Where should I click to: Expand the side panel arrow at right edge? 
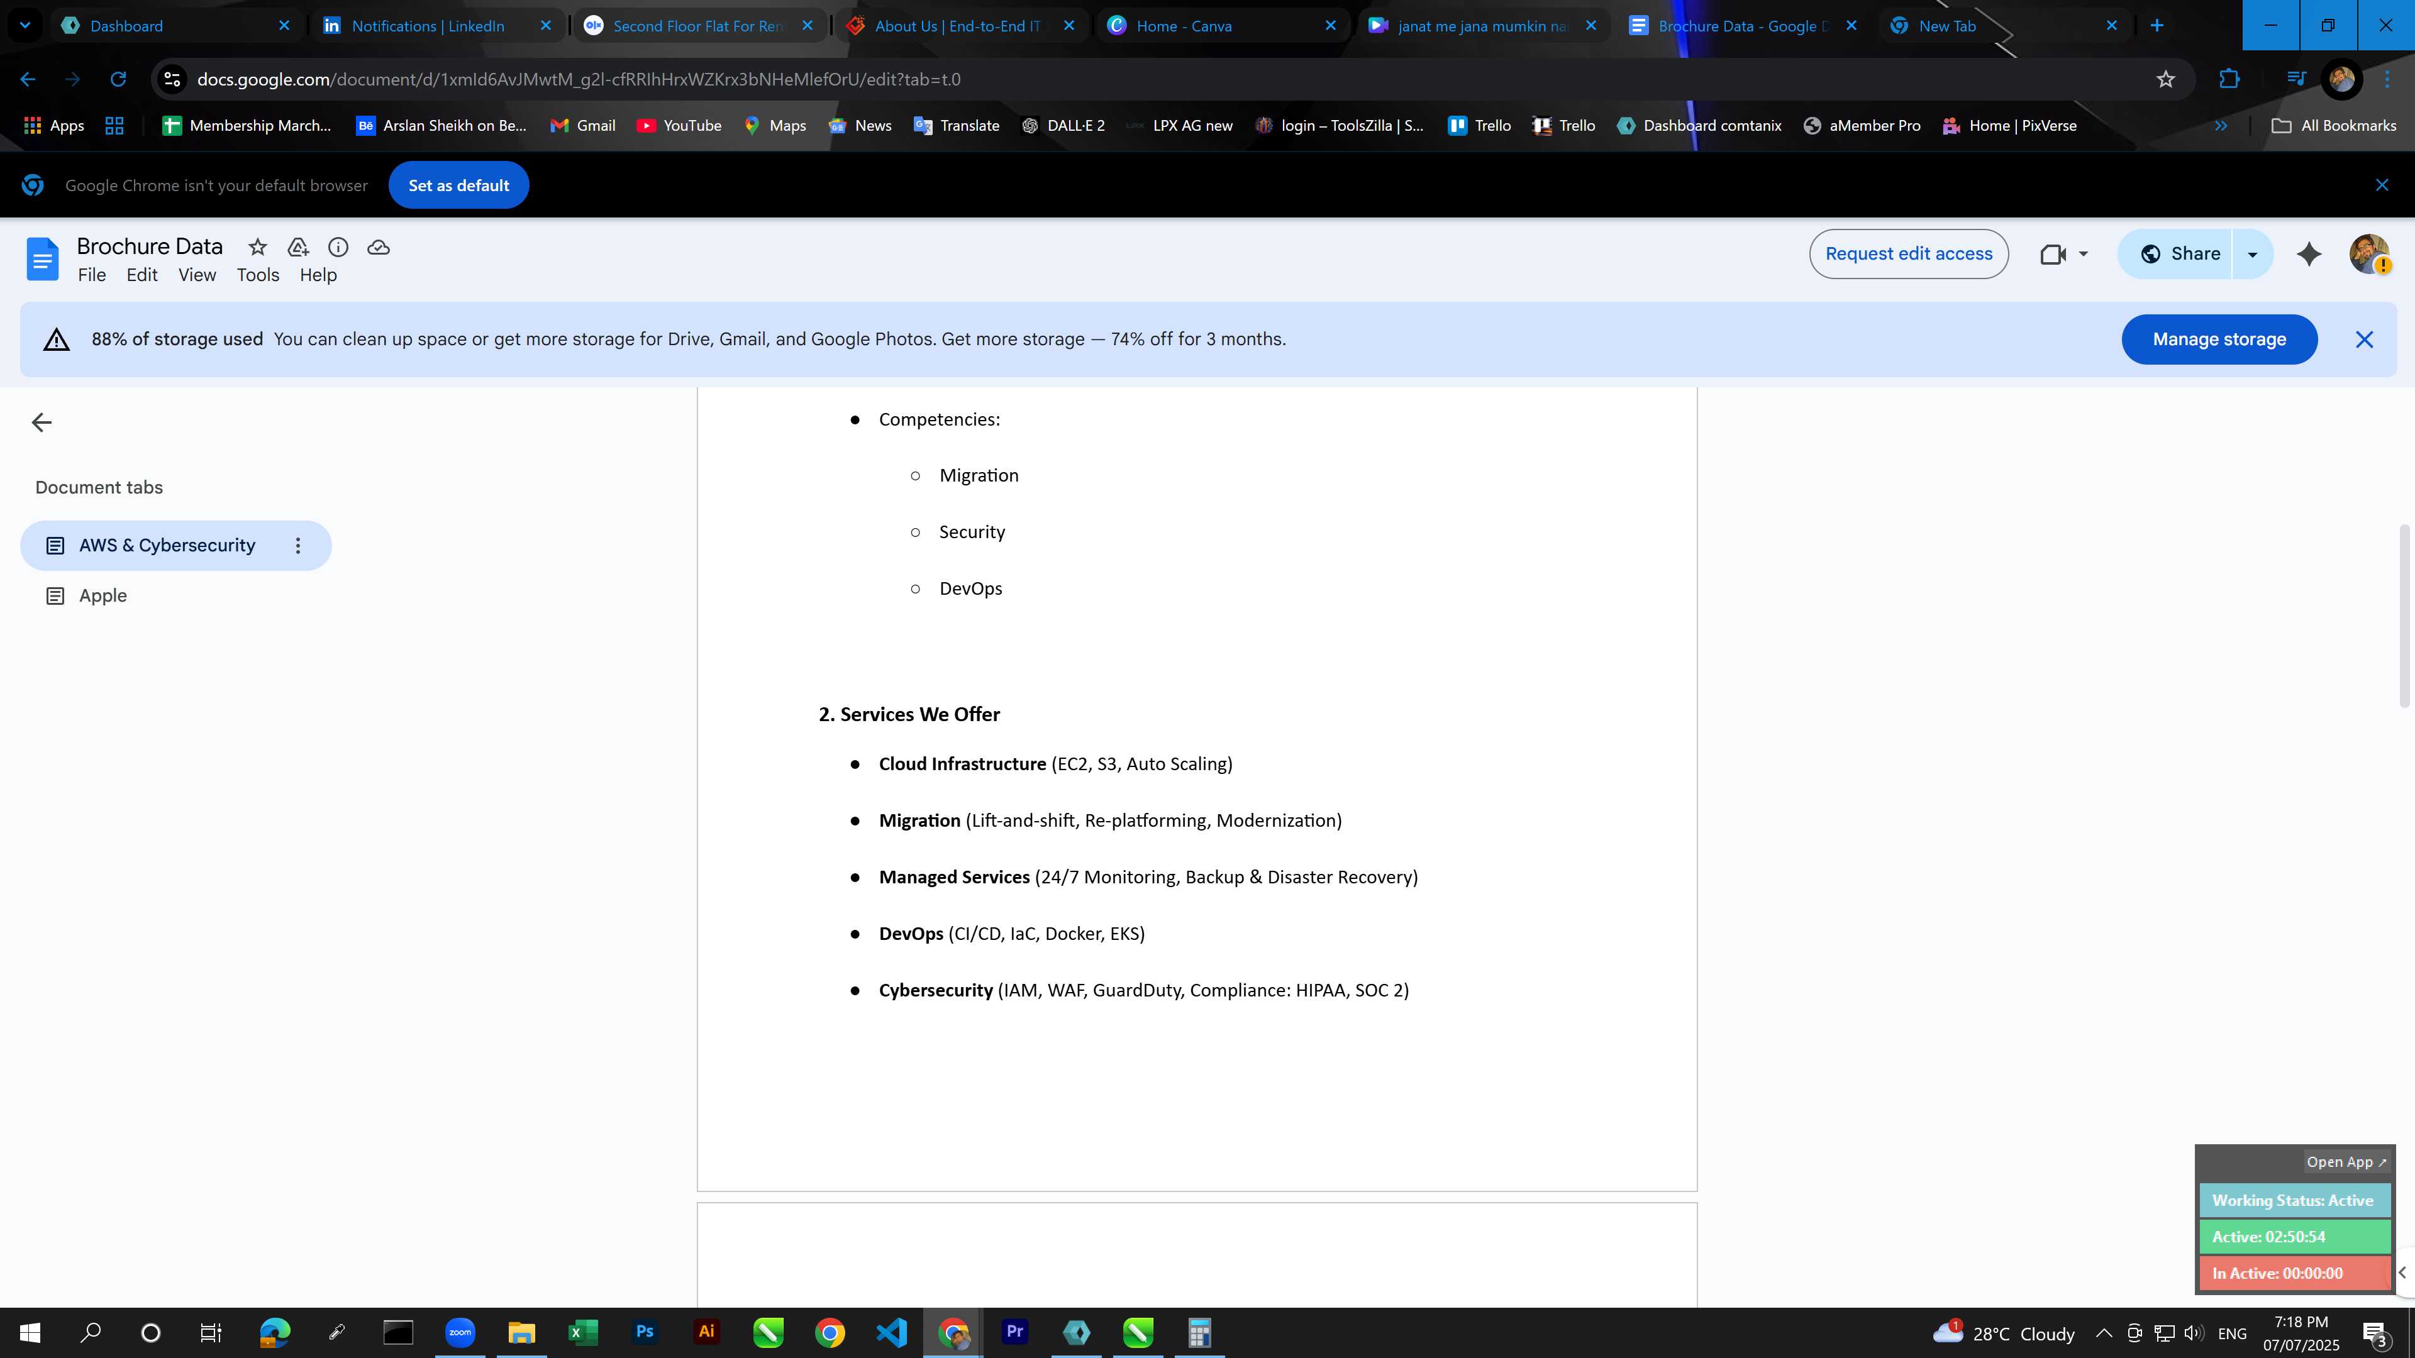[2403, 1272]
